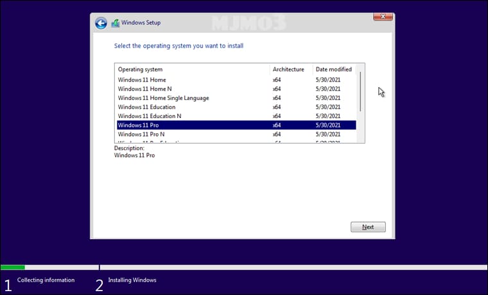Click the Installing Windows progress bar
The width and height of the screenshot is (488, 295).
point(293,267)
